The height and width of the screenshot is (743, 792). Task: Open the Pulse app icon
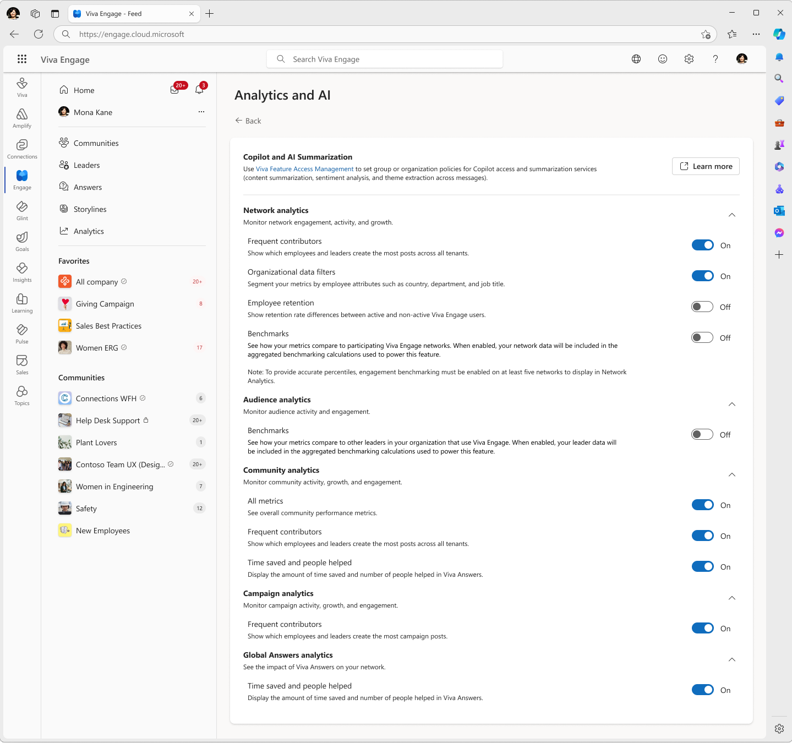tap(21, 333)
